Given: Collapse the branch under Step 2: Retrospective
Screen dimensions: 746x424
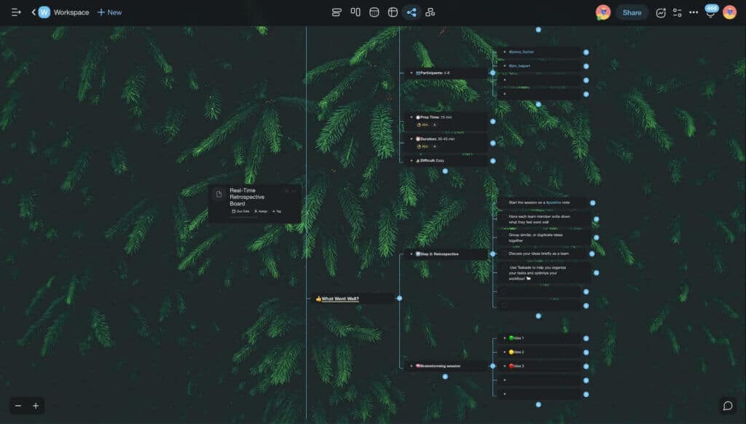Looking at the screenshot, I should 493,254.
